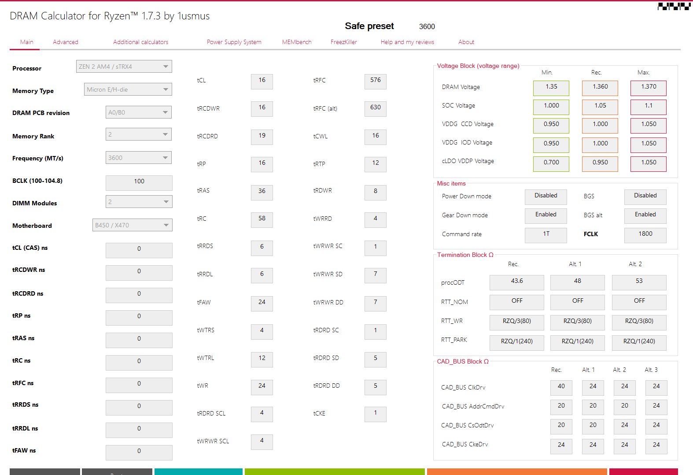Open the DIMM Modules dropdown
The image size is (693, 475).
pyautogui.click(x=138, y=202)
